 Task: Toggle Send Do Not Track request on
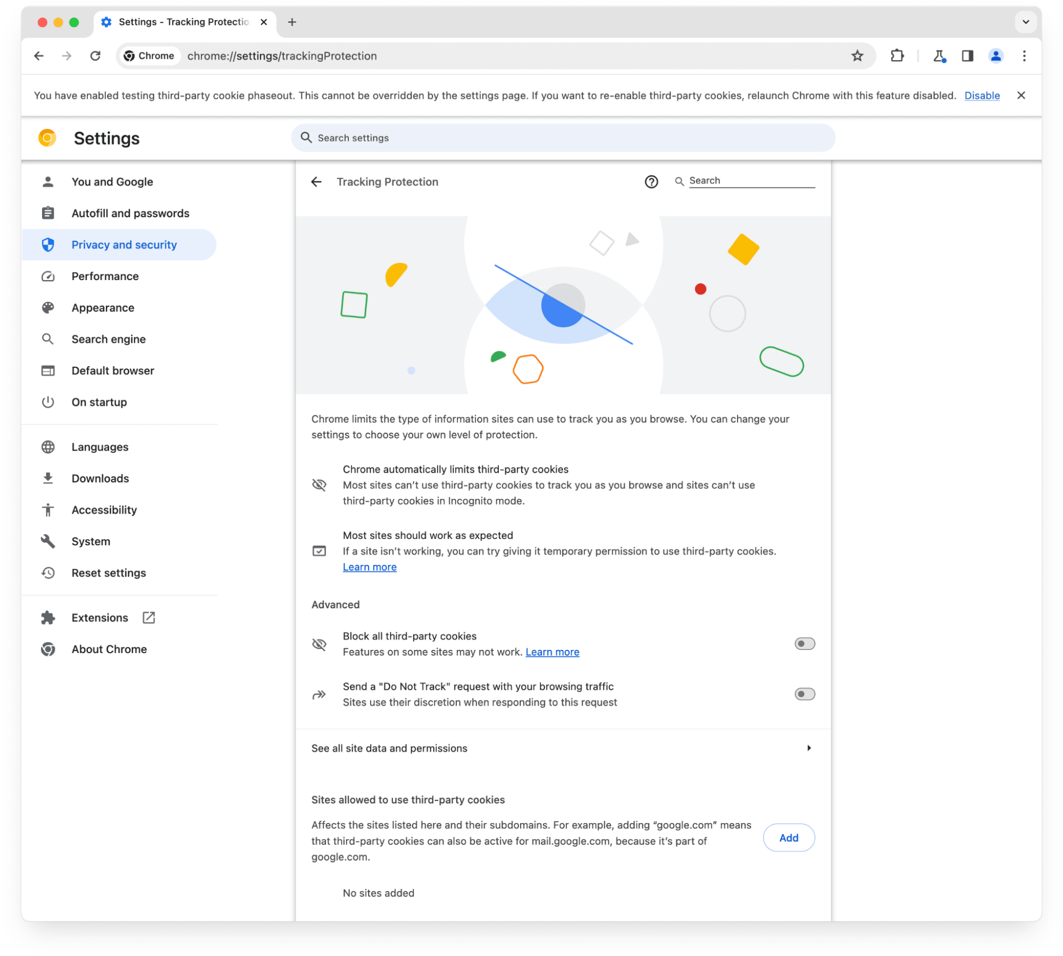[803, 694]
